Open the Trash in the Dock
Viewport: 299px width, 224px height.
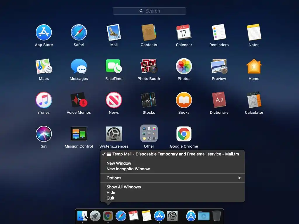click(216, 216)
